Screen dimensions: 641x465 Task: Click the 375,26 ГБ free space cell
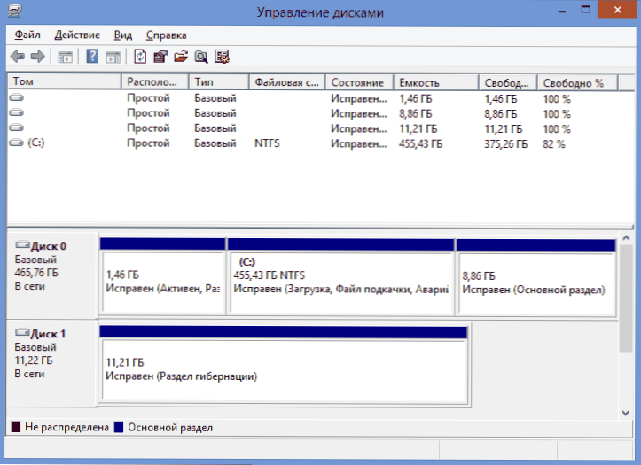coord(505,144)
